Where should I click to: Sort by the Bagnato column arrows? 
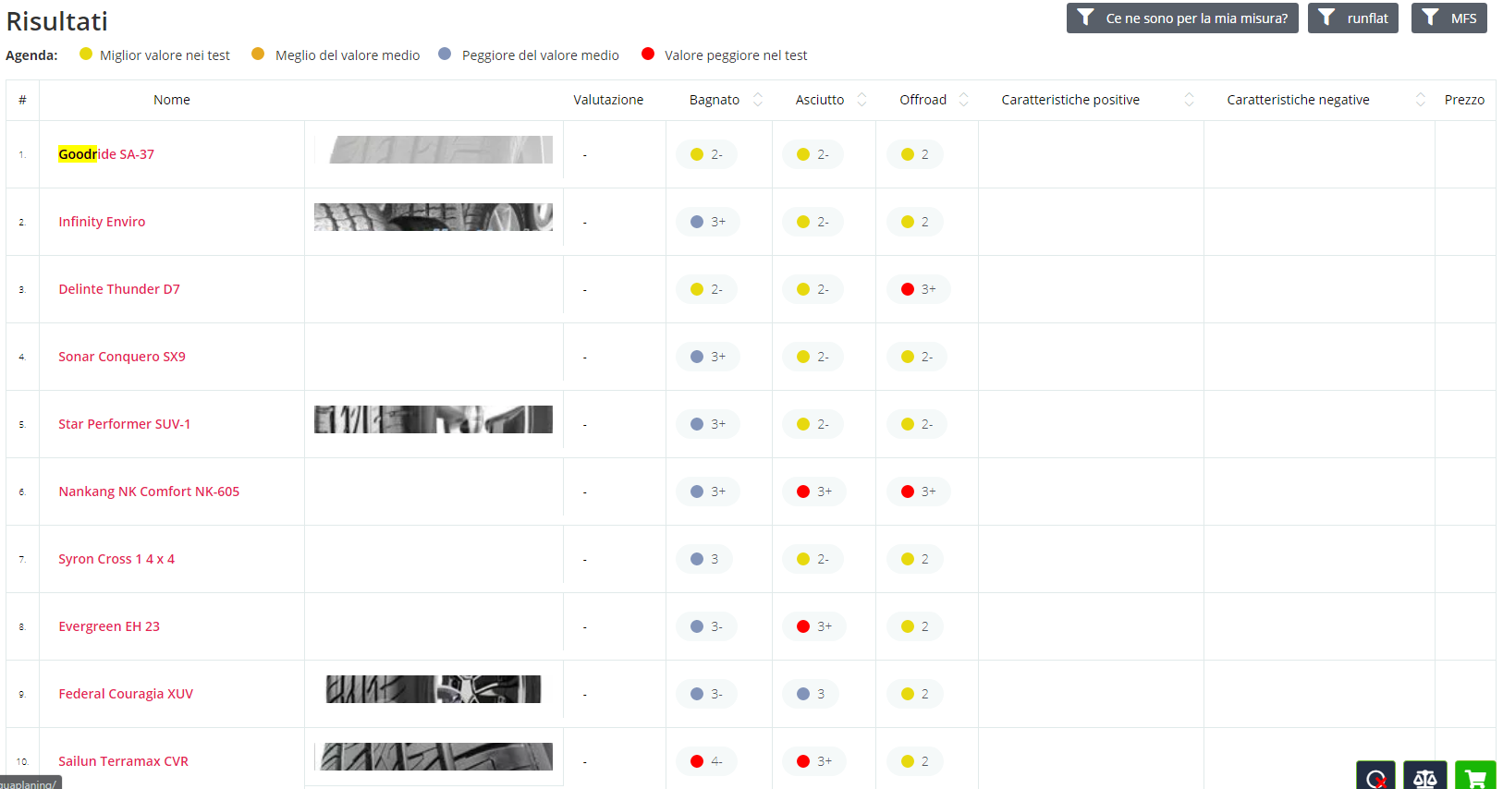pos(758,100)
